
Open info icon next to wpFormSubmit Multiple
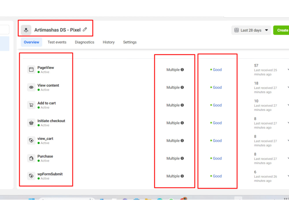pyautogui.click(x=182, y=176)
